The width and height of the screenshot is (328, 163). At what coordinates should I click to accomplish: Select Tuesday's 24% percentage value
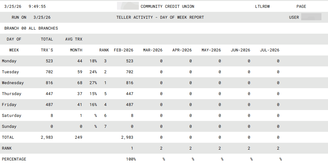pyautogui.click(x=93, y=72)
